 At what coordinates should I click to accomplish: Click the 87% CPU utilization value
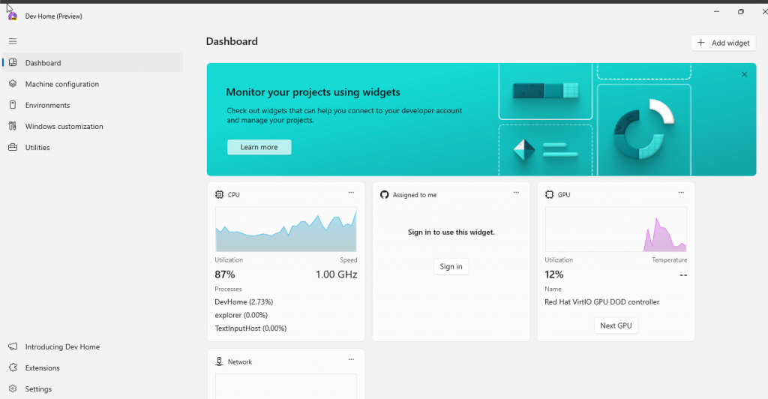coord(225,274)
